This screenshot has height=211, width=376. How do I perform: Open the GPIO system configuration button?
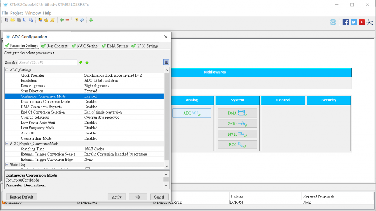pos(238,123)
